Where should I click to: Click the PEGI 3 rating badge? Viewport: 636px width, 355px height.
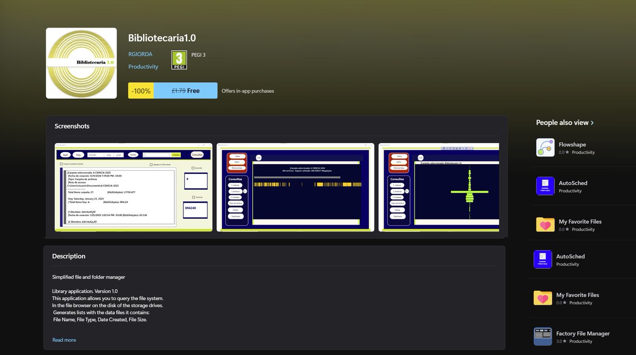click(179, 60)
